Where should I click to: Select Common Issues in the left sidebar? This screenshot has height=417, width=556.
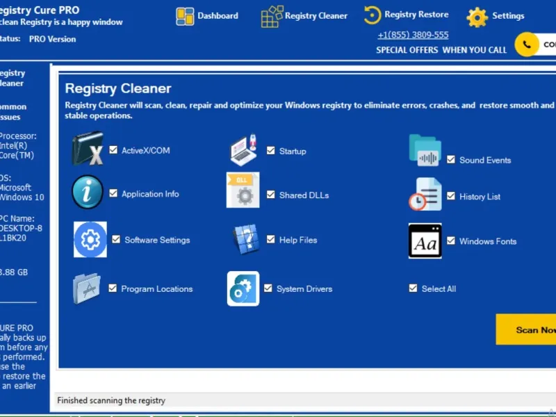coord(13,112)
